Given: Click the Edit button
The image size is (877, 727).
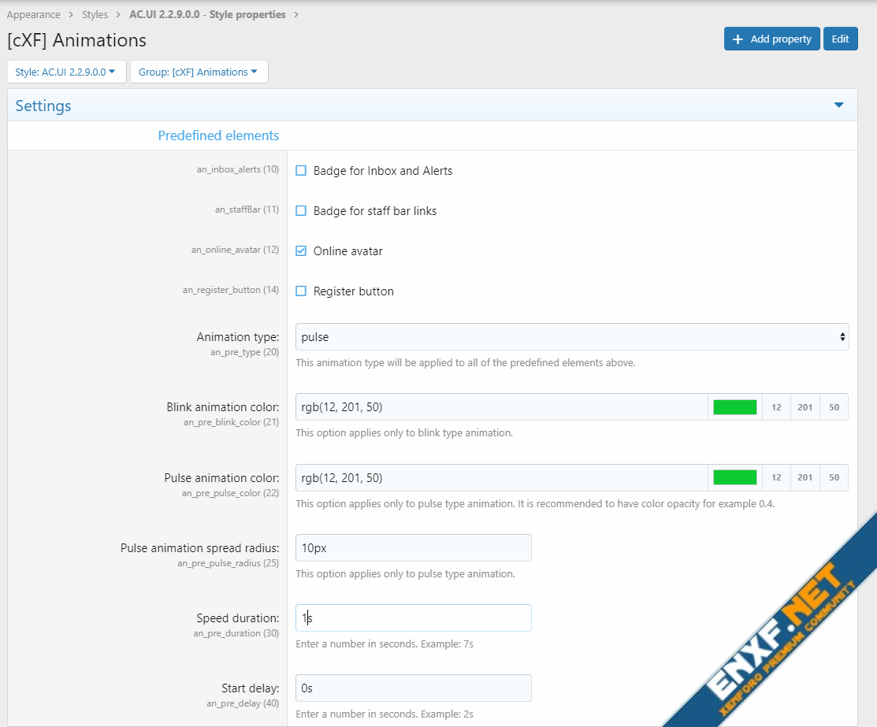Looking at the screenshot, I should pyautogui.click(x=840, y=39).
